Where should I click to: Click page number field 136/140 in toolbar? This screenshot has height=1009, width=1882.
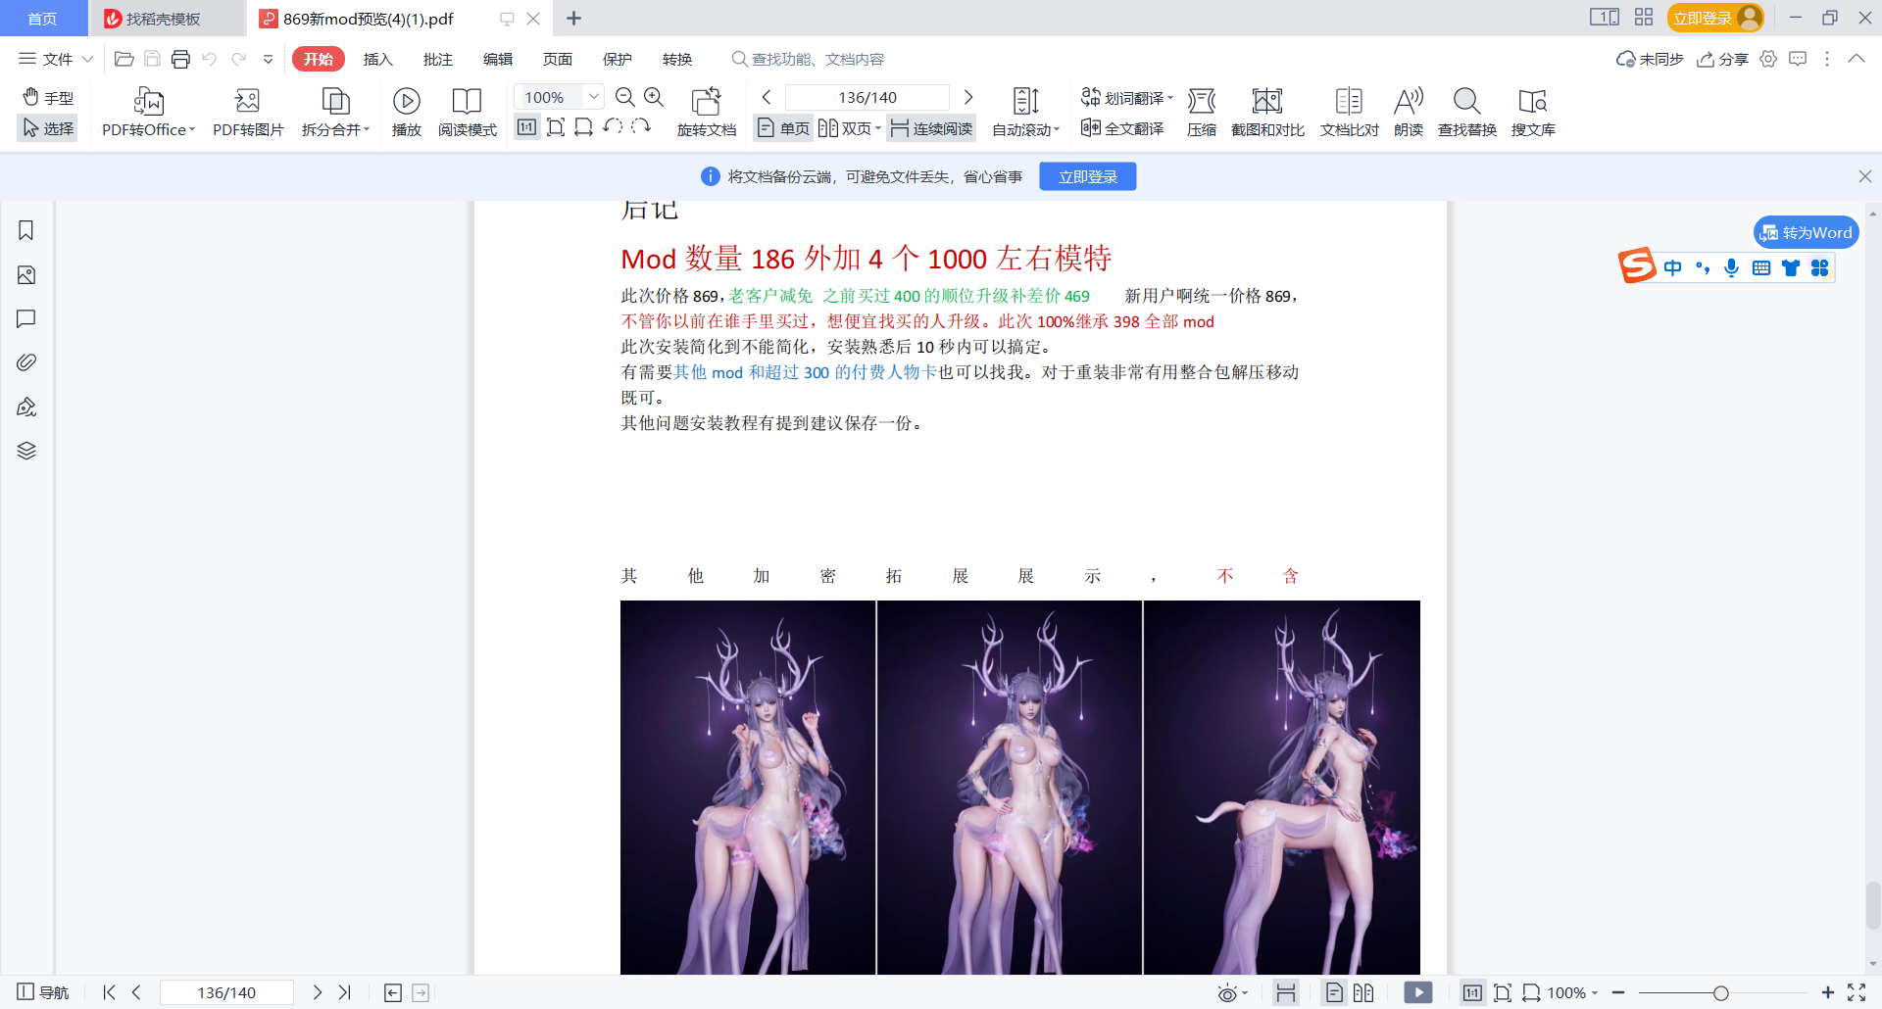[867, 97]
